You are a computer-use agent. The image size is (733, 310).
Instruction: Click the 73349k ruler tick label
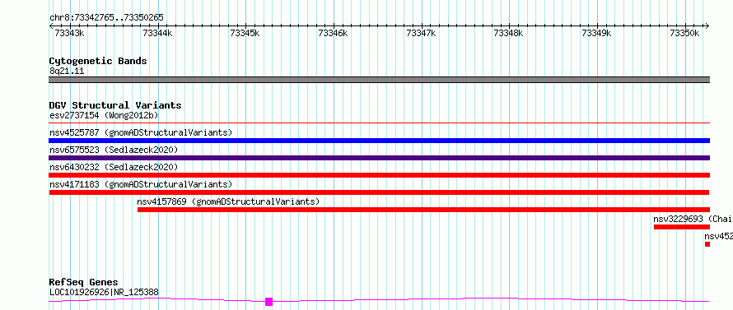597,33
